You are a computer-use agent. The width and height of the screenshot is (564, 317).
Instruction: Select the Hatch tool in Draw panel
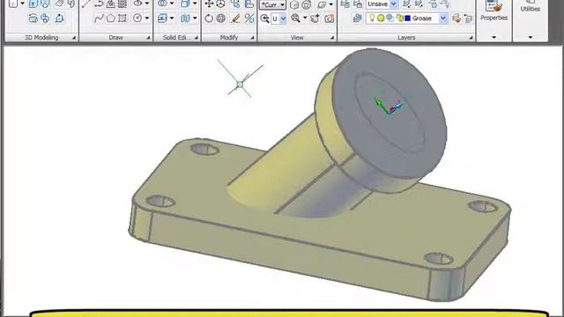pyautogui.click(x=122, y=4)
